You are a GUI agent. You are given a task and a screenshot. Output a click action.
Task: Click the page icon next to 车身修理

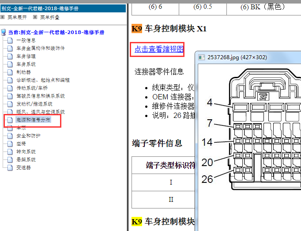click(x=10, y=56)
